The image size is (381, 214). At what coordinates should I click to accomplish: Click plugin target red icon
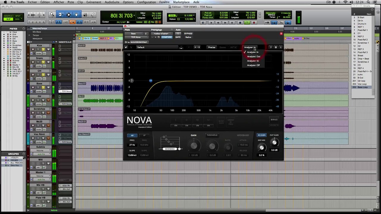pos(281,34)
